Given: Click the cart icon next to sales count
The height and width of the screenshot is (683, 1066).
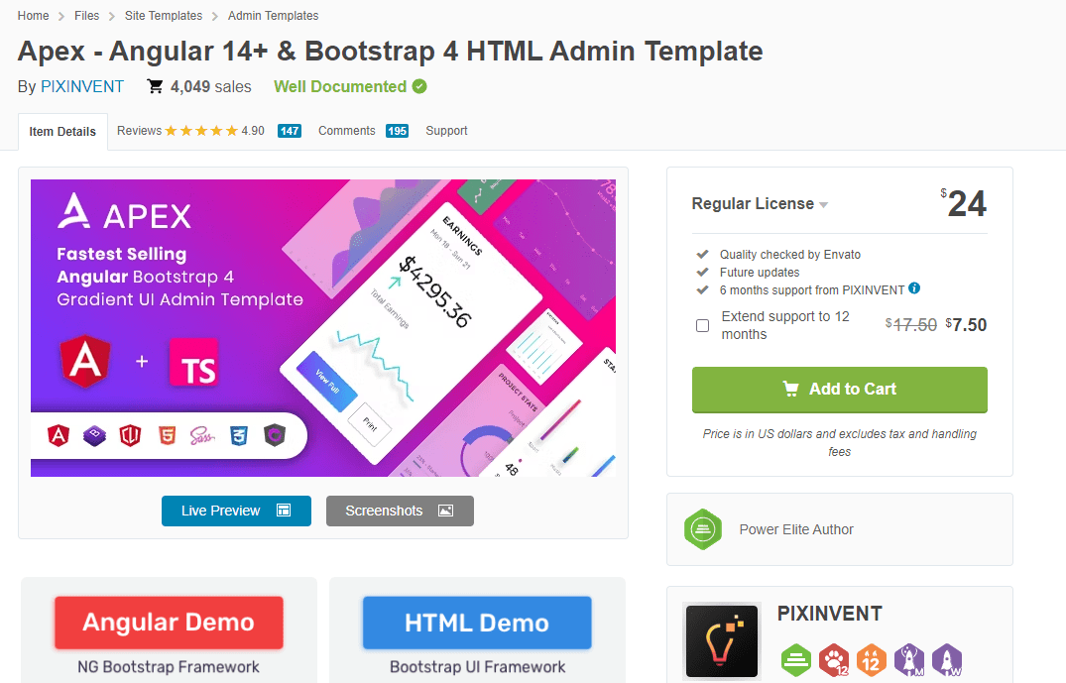Looking at the screenshot, I should pyautogui.click(x=155, y=86).
